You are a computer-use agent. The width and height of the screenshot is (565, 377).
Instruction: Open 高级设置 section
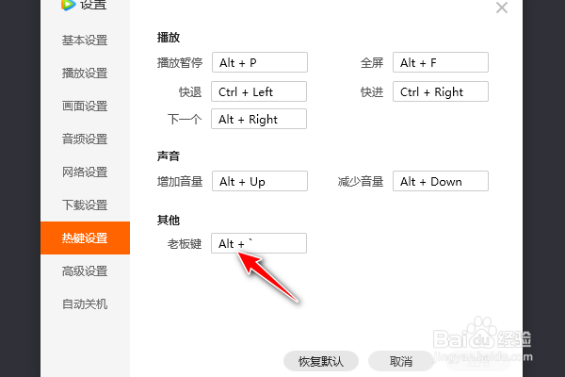[85, 271]
